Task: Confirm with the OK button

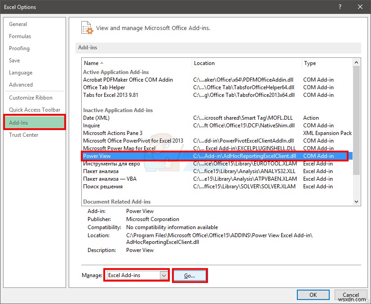Action: [313, 295]
